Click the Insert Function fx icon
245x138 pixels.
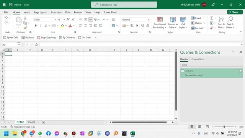36,44
